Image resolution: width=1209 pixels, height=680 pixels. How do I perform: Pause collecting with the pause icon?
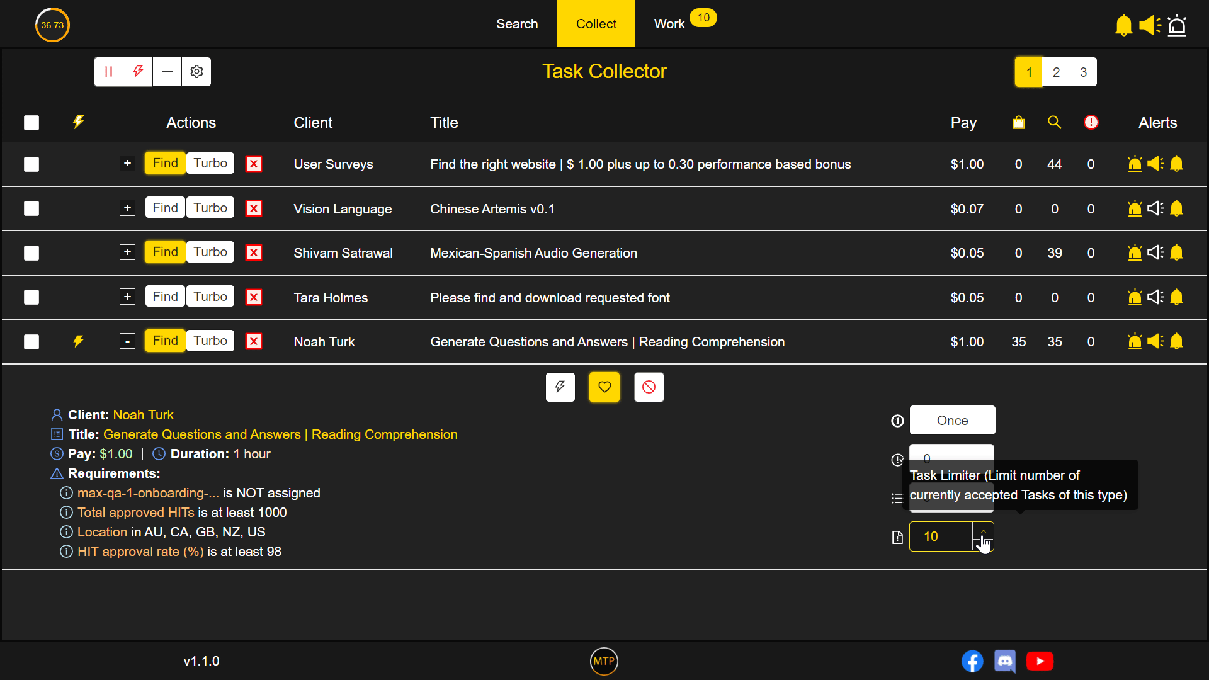[x=108, y=72]
